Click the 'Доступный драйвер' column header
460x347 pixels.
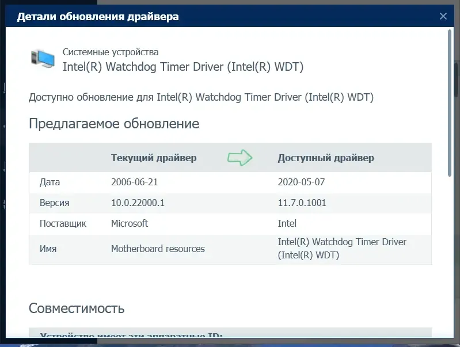[326, 158]
